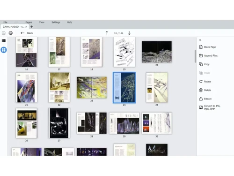The height and width of the screenshot is (176, 234).
Task: Collapse the right tools panel chevron
Action: [x=200, y=40]
